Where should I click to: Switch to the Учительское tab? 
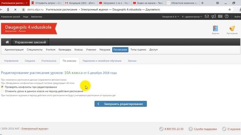[x=49, y=61]
